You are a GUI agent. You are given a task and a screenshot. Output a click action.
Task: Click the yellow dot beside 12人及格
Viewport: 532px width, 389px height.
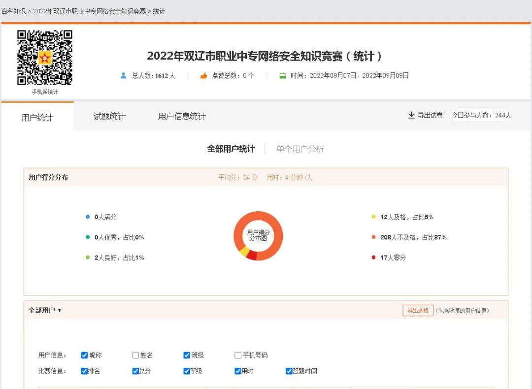(374, 217)
